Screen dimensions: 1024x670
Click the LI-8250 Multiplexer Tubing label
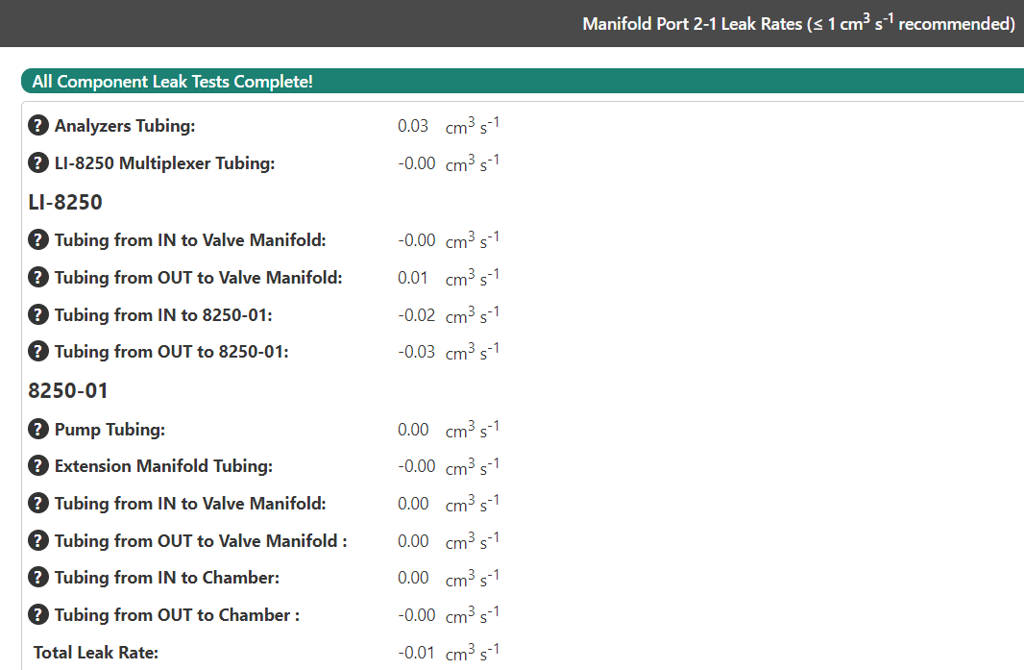point(164,162)
